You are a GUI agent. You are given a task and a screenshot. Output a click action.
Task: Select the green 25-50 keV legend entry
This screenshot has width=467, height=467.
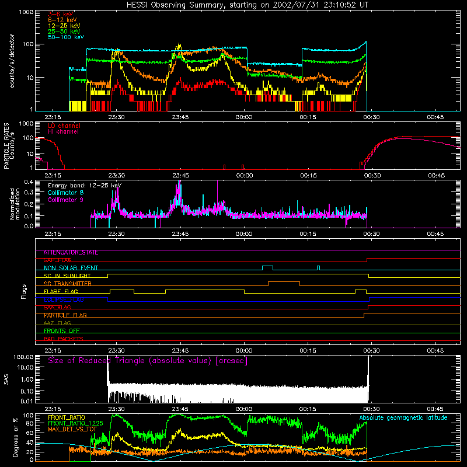click(x=64, y=32)
